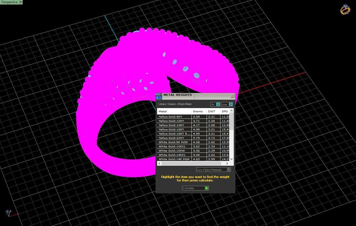Click the horizontal scrollbar thumb

click(191, 163)
